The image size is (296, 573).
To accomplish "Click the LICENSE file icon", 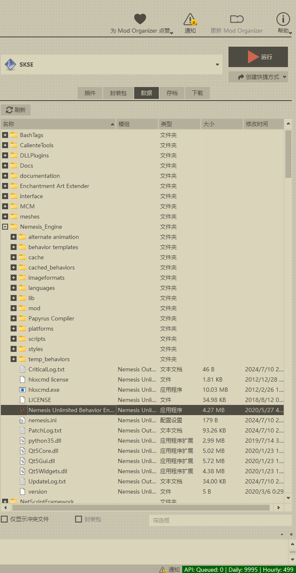I will tap(23, 400).
